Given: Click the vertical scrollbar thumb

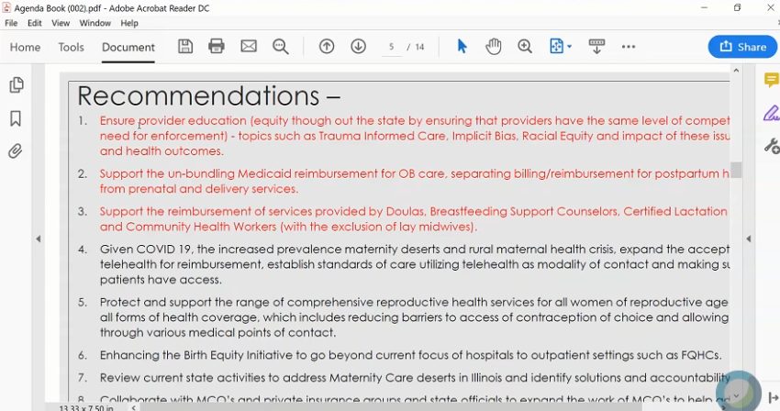Looking at the screenshot, I should (736, 170).
